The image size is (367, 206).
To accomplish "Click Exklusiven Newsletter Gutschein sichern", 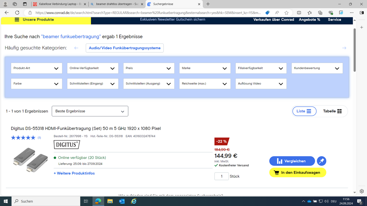I will click(x=173, y=19).
